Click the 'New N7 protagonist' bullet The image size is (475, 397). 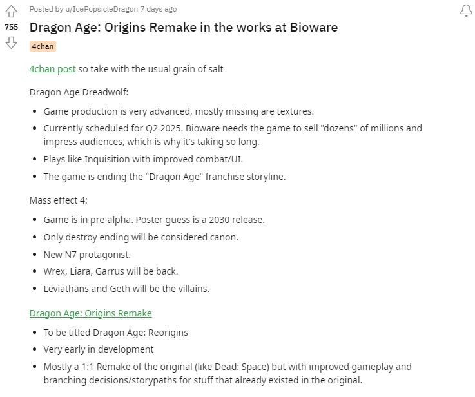point(87,255)
